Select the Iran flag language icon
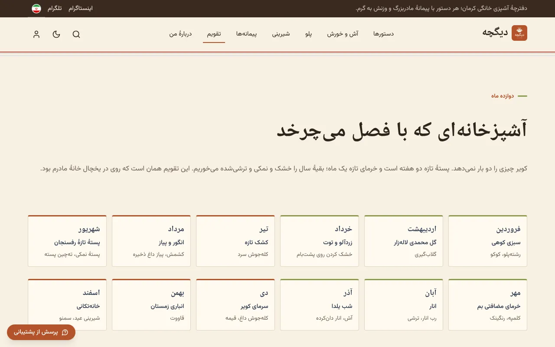555x347 pixels. pyautogui.click(x=36, y=9)
